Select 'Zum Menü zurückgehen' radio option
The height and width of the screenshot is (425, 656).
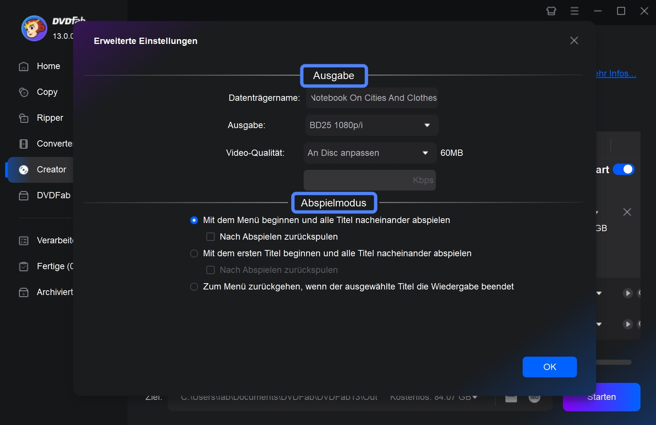[194, 287]
